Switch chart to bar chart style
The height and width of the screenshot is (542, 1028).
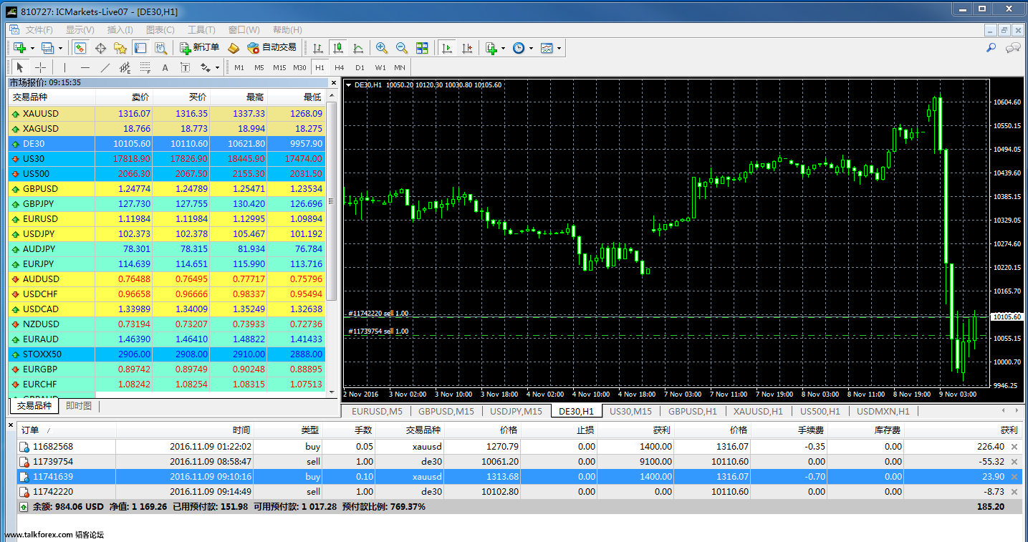pos(317,48)
